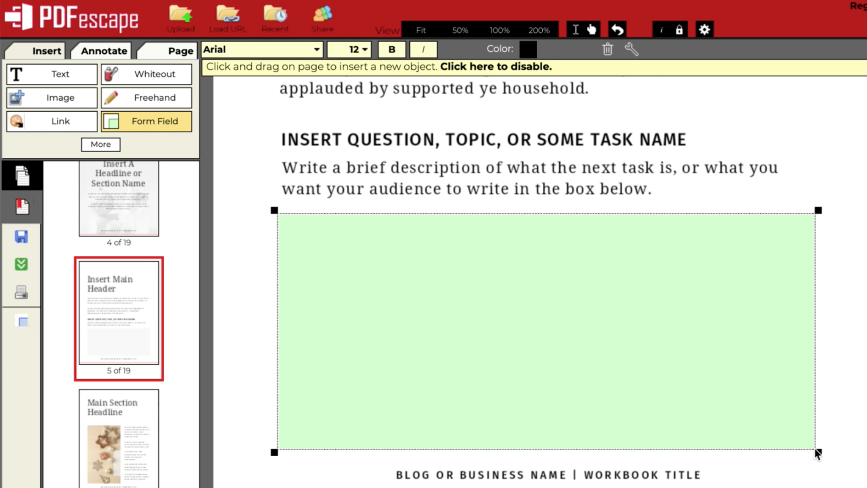
Task: Click 'Click here to disable' link
Action: (x=496, y=67)
